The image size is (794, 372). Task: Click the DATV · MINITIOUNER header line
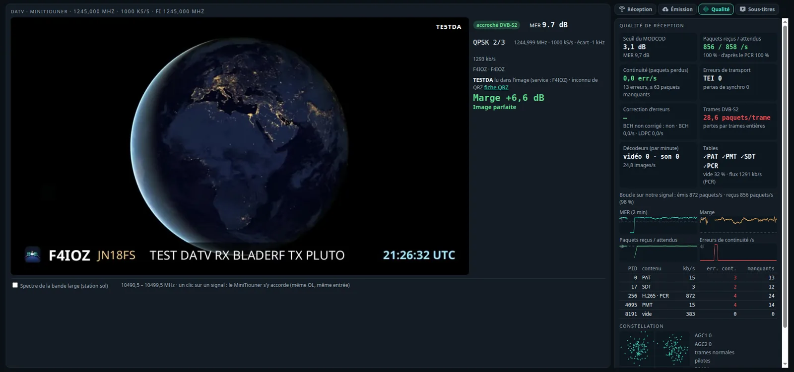click(x=108, y=11)
